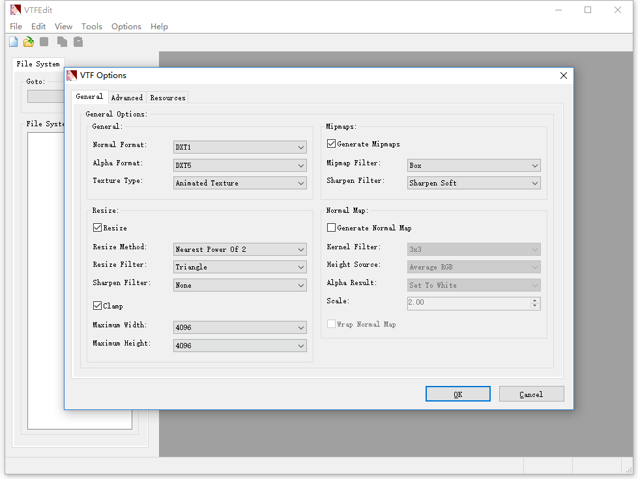Open the Height Source dropdown

(x=474, y=267)
